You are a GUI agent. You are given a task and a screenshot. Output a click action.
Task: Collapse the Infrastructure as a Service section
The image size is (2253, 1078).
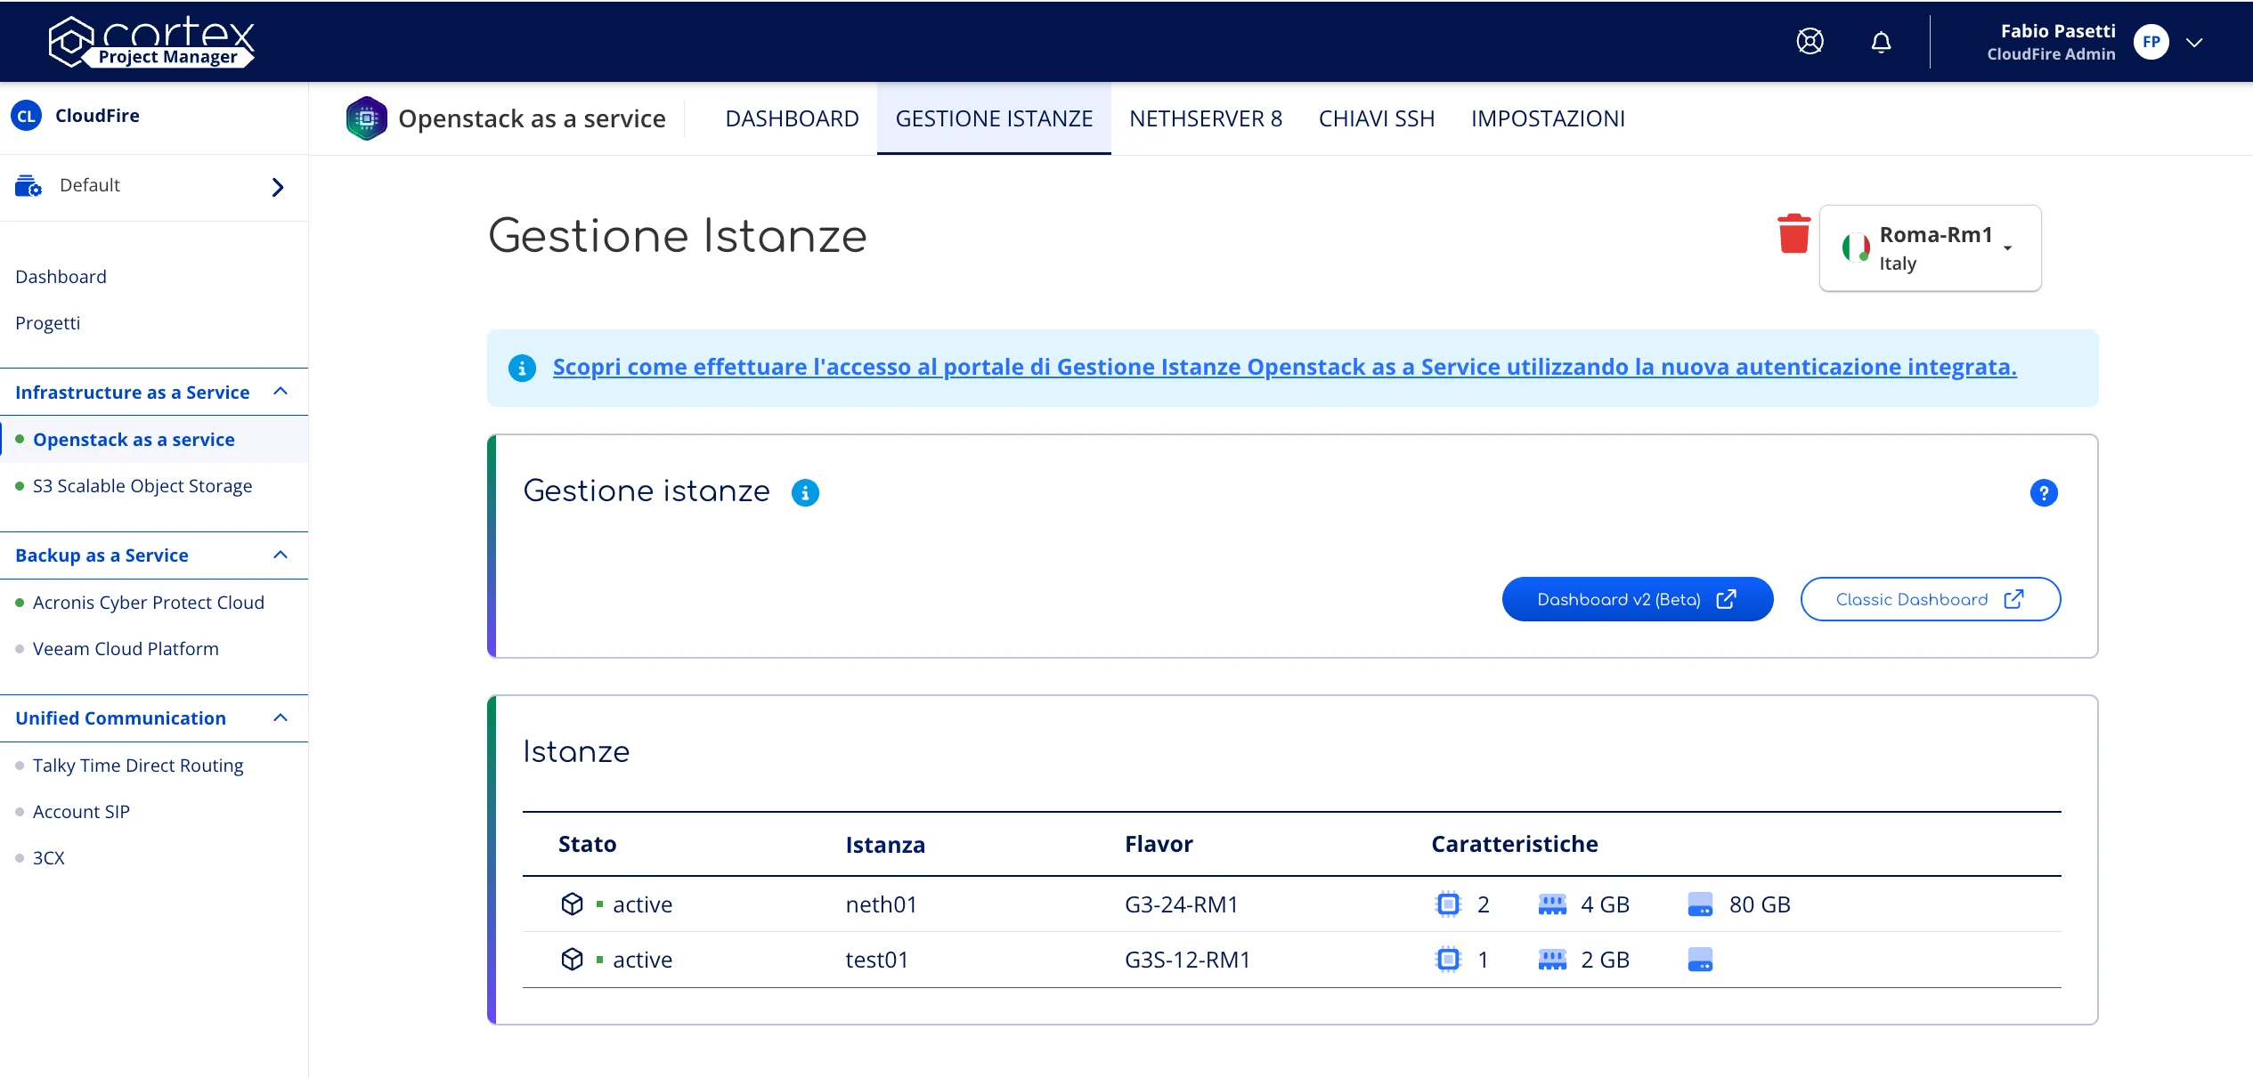coord(281,392)
